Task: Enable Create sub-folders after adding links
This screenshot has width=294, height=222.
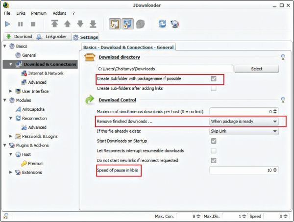Action: pos(214,88)
